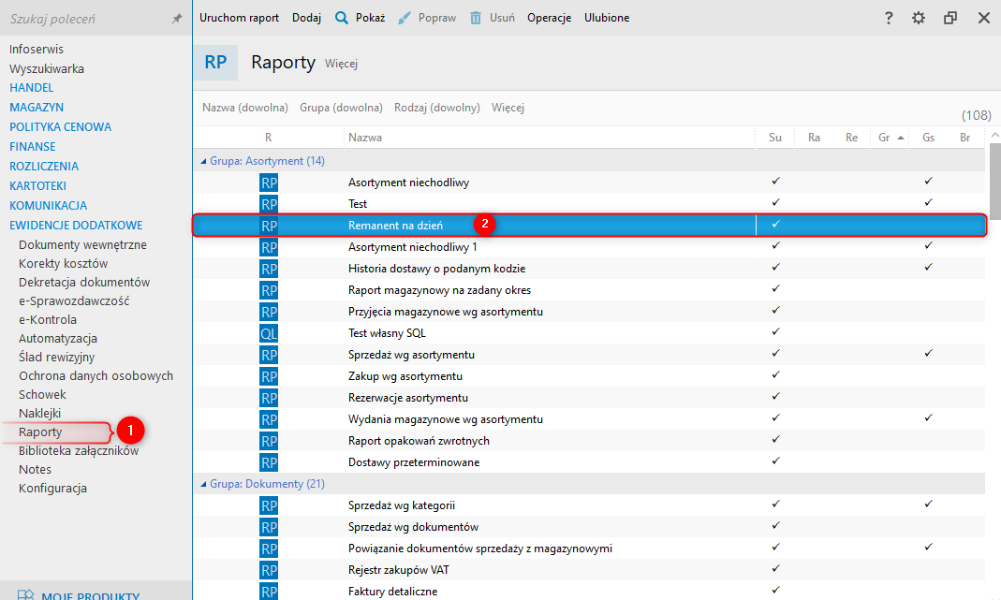Viewport: 1001px width, 600px height.
Task: Click the Pokaż magnifier icon
Action: click(342, 18)
